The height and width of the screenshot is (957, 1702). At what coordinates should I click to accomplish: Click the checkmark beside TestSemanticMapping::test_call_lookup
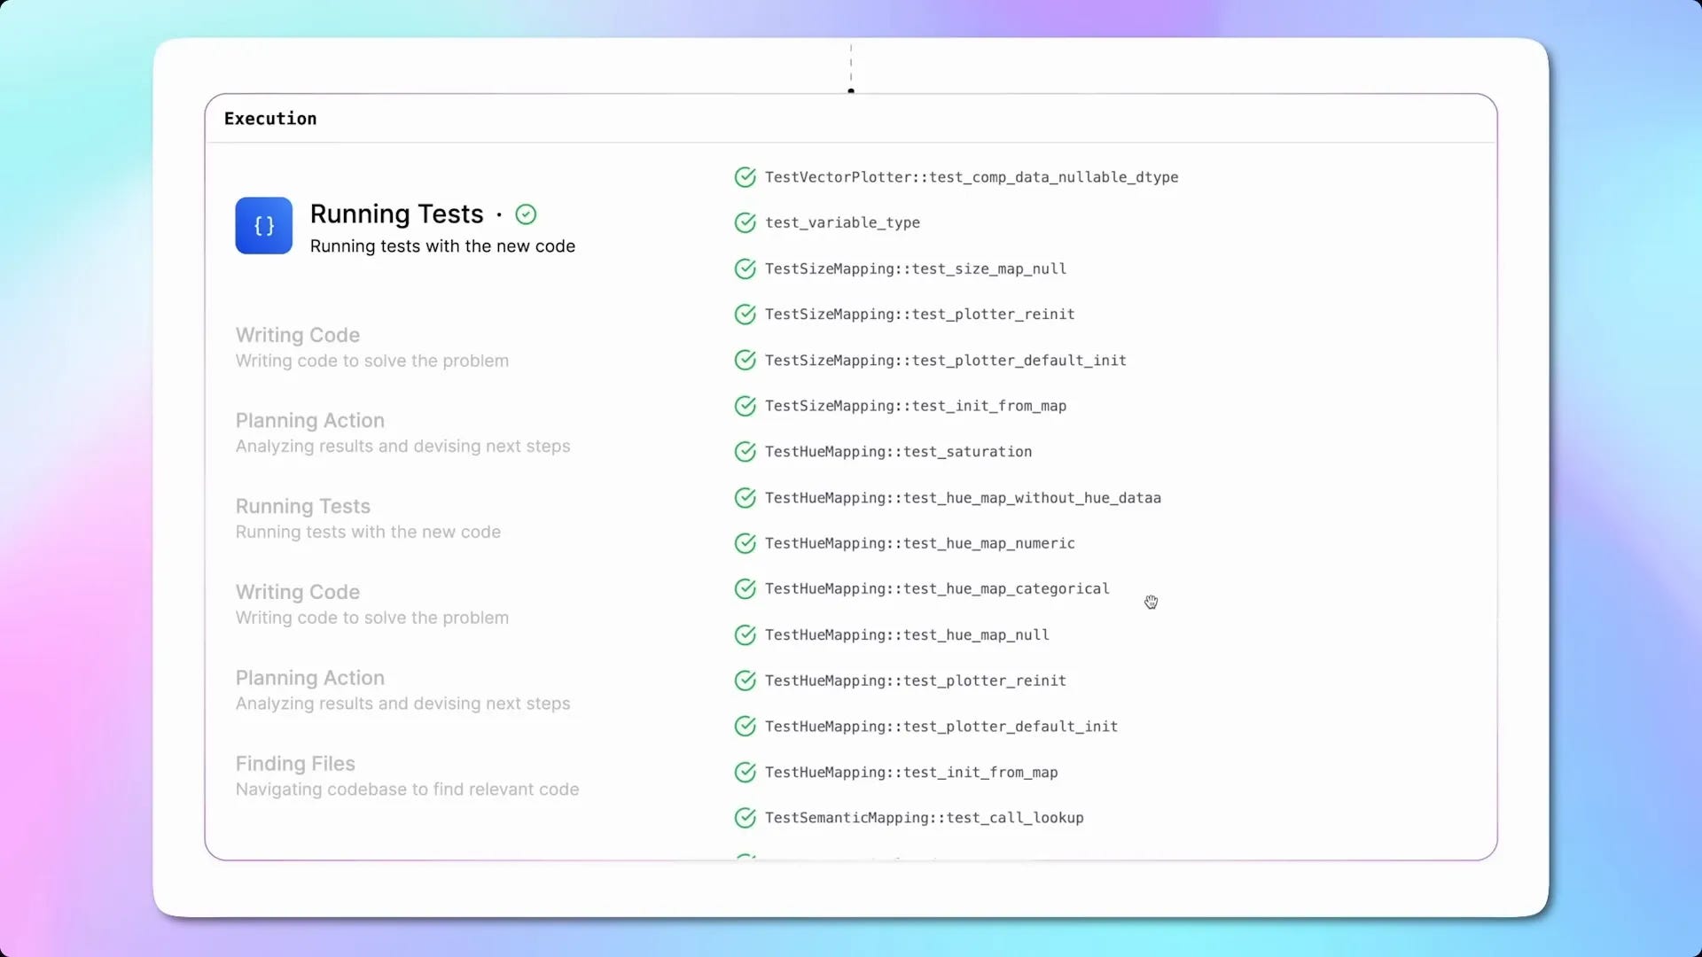[745, 818]
